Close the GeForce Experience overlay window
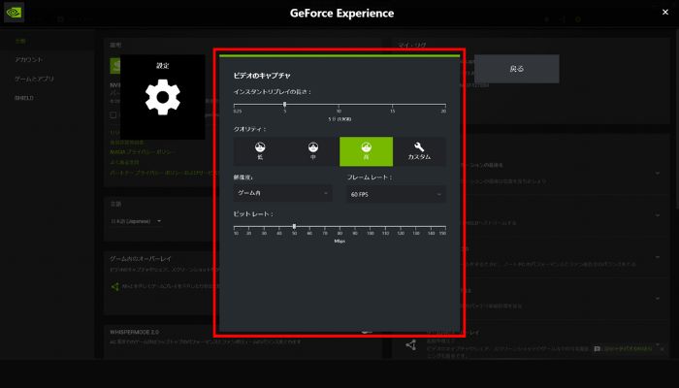The image size is (679, 388). (665, 14)
